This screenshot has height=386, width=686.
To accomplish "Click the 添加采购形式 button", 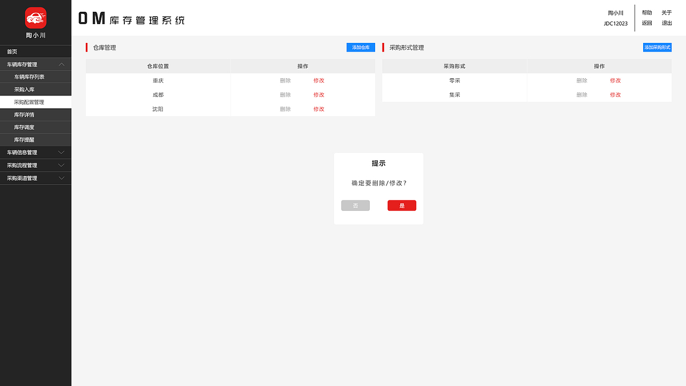I will pyautogui.click(x=657, y=47).
